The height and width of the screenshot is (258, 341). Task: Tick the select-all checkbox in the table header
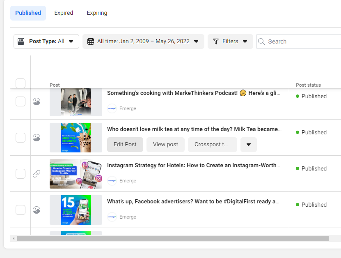(x=21, y=83)
